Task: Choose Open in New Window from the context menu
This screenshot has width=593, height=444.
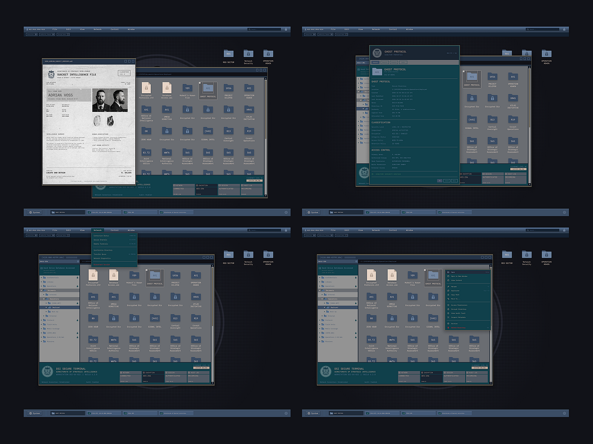Action: pyautogui.click(x=468, y=276)
